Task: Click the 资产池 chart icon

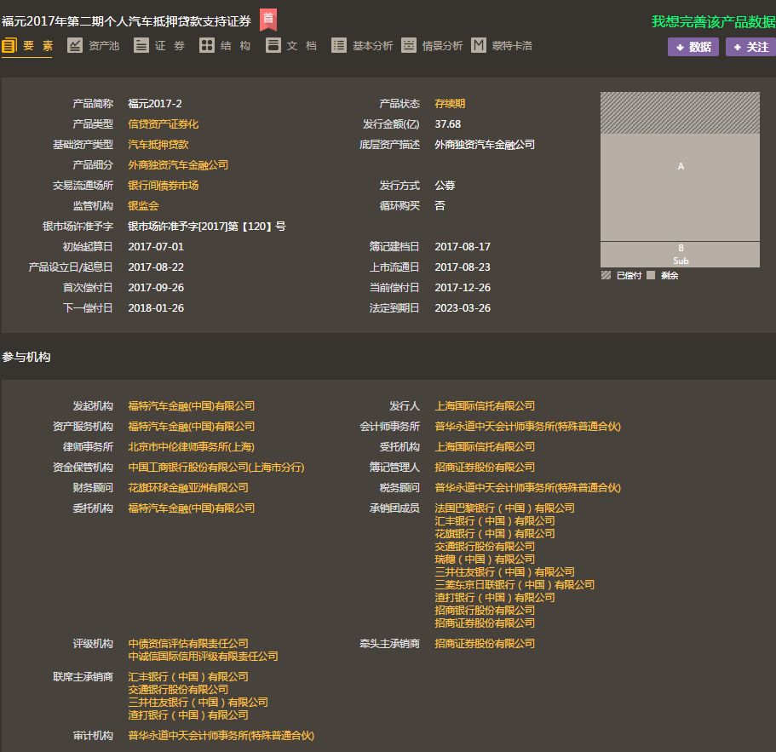Action: (75, 45)
